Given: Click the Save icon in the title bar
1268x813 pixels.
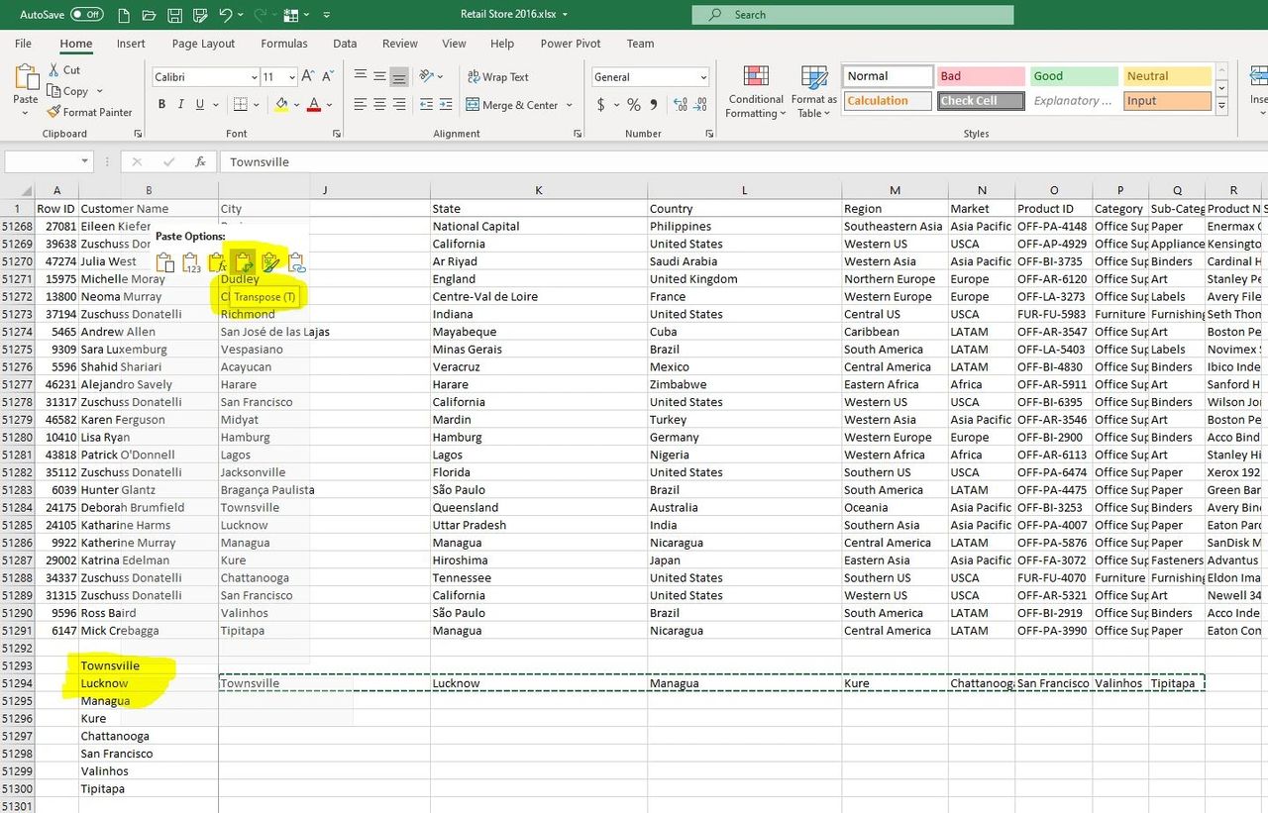Looking at the screenshot, I should (174, 15).
